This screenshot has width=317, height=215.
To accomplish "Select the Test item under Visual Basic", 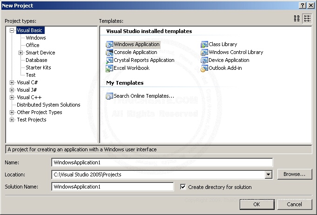I will click(31, 75).
